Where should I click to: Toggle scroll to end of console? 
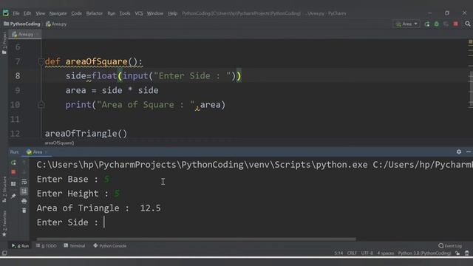pyautogui.click(x=24, y=191)
